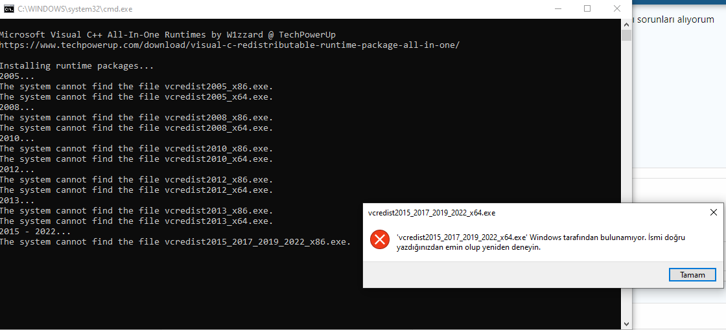
Task: Click the vcredist2005_x86.exe error line
Action: tap(137, 87)
